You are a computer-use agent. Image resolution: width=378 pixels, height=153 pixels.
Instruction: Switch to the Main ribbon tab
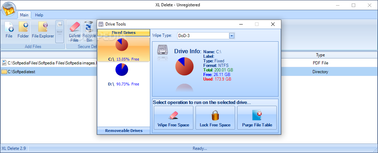(x=24, y=15)
